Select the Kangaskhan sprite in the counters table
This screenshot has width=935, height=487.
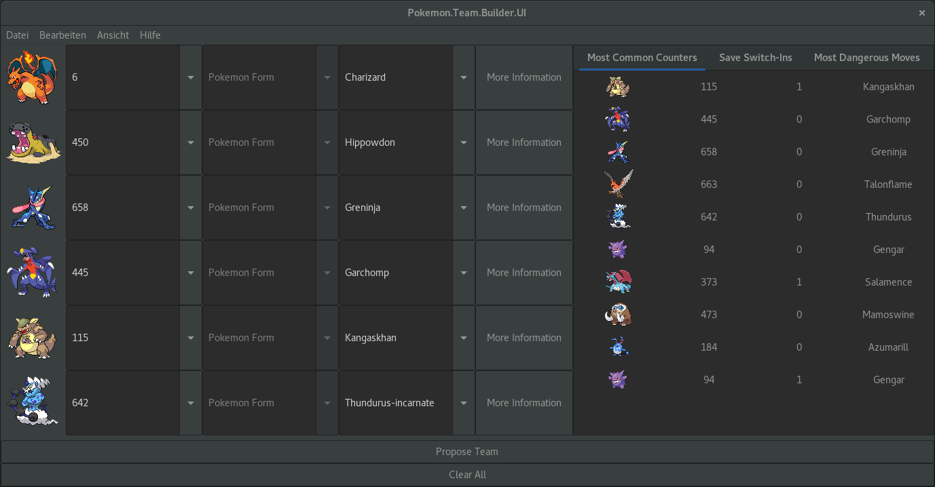(x=618, y=87)
